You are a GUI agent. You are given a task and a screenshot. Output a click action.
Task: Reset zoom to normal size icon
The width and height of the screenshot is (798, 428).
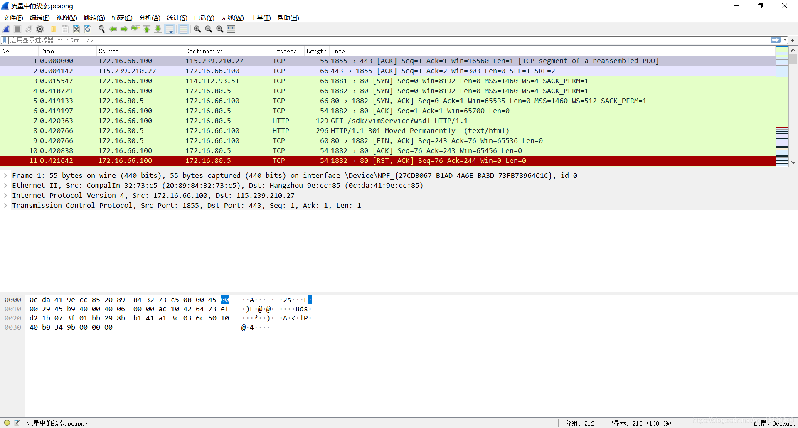(x=220, y=29)
